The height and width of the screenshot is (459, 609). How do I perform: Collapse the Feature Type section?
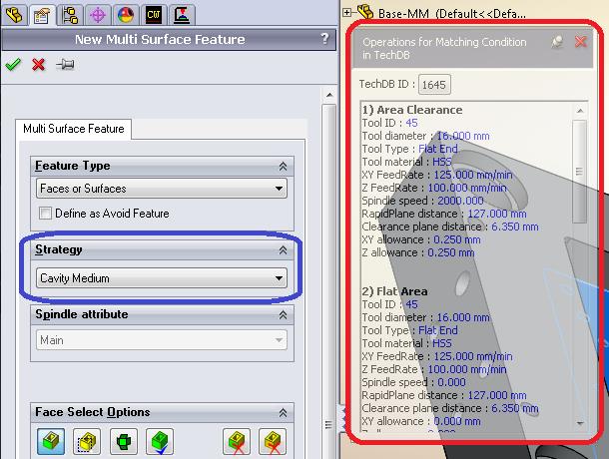[x=283, y=166]
